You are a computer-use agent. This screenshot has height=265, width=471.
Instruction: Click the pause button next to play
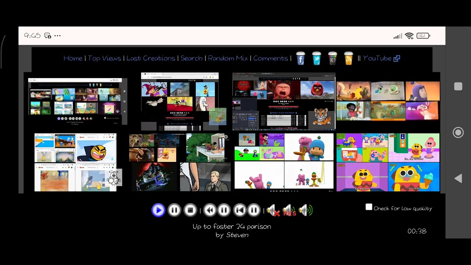click(174, 210)
